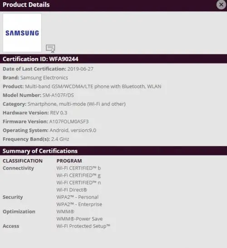Select the Security classification label
The image size is (227, 248).
coord(13,197)
